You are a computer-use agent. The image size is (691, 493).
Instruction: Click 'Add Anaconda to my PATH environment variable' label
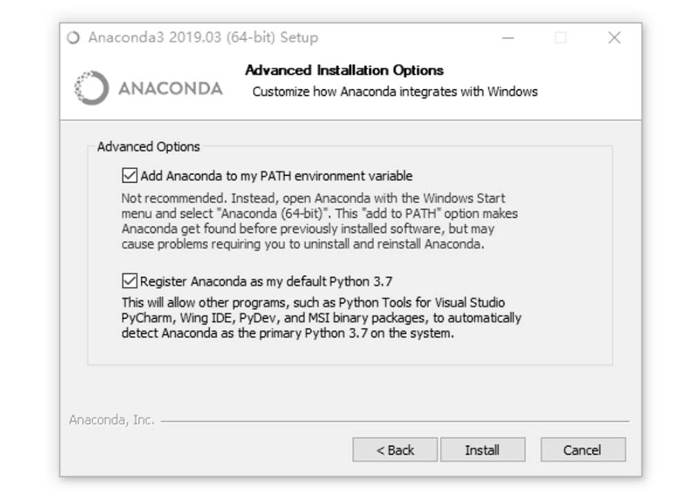point(276,176)
